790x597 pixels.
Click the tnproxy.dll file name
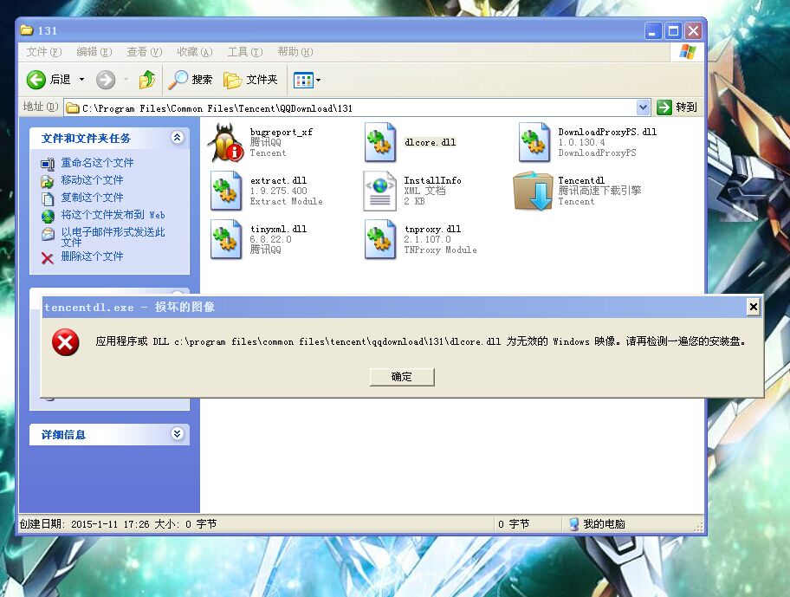coord(432,229)
